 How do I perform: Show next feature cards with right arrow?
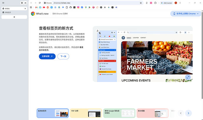(188, 113)
